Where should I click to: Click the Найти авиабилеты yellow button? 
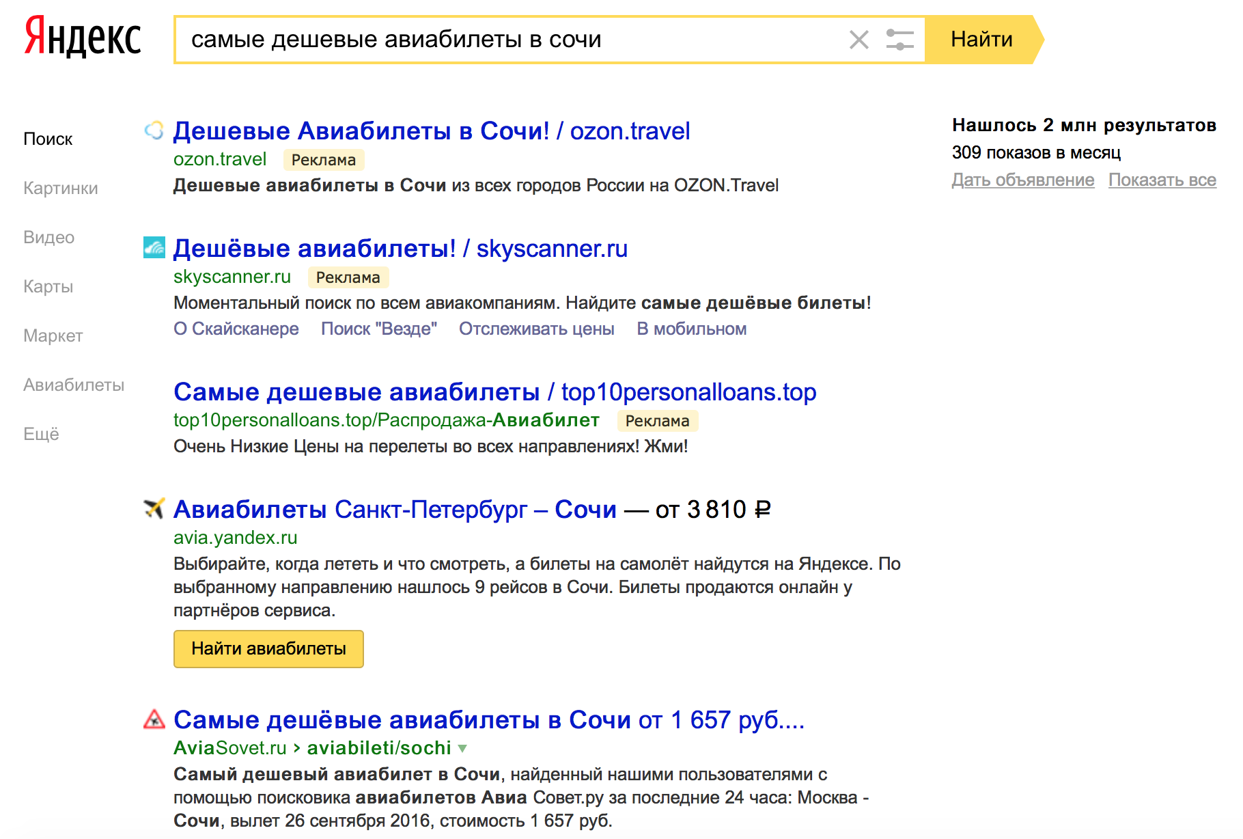[x=268, y=648]
